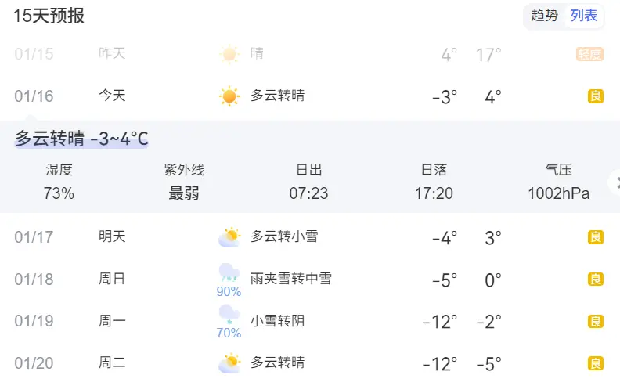This screenshot has height=386, width=620.
Task: Click the 90% precipitation chance label
Action: pos(229,291)
